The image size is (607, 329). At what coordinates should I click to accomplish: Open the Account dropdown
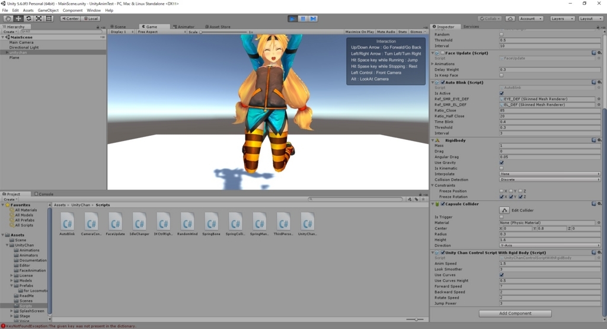[531, 18]
